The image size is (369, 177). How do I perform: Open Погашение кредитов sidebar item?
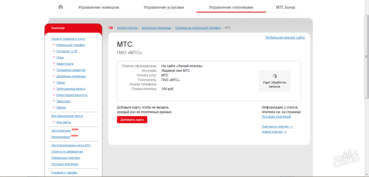pos(71,70)
